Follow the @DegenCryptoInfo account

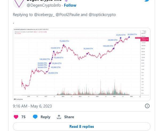[x=70, y=5]
